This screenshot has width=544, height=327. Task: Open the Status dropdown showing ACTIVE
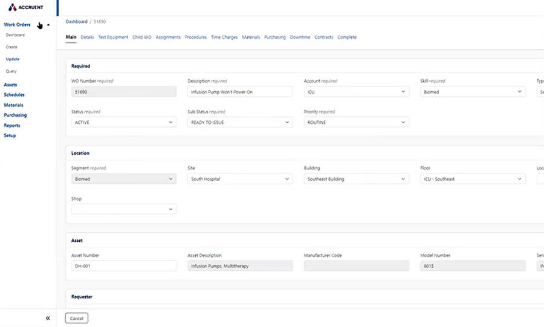point(124,123)
